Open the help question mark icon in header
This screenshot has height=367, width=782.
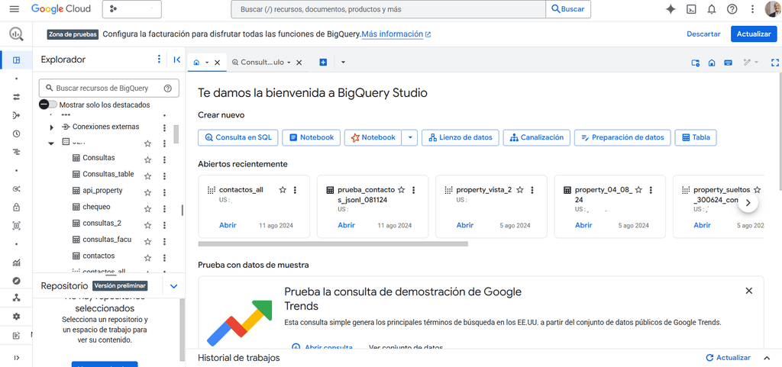732,9
